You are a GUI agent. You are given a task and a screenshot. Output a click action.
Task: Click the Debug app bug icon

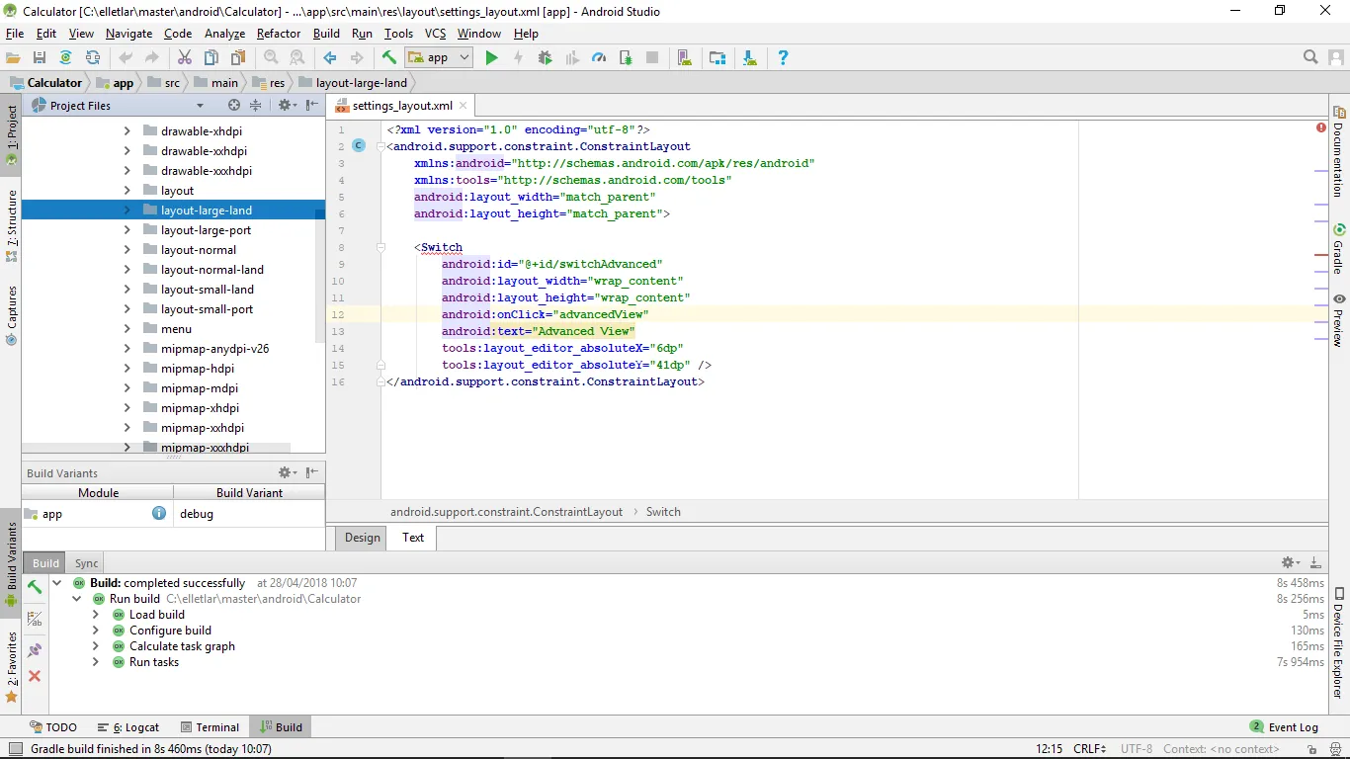(x=545, y=58)
